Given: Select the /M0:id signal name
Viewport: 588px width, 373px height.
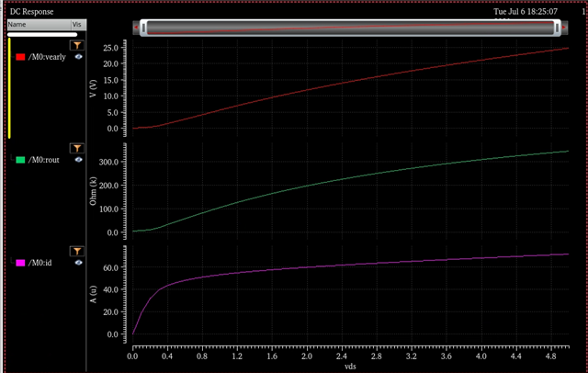Looking at the screenshot, I should click(x=40, y=264).
